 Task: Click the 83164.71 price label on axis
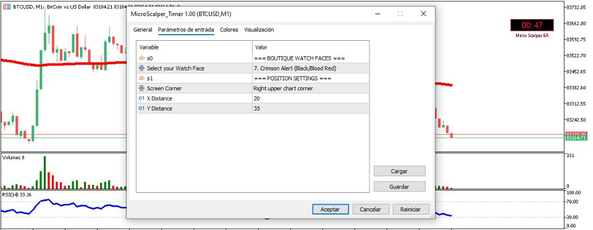[576, 138]
